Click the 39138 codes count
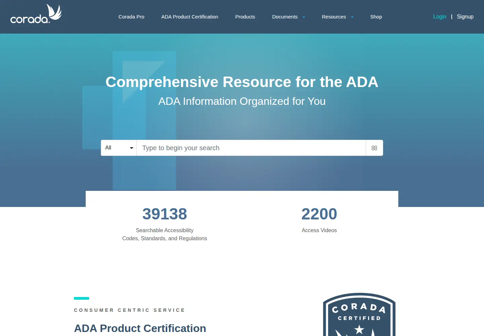The height and width of the screenshot is (336, 484). pos(165,214)
